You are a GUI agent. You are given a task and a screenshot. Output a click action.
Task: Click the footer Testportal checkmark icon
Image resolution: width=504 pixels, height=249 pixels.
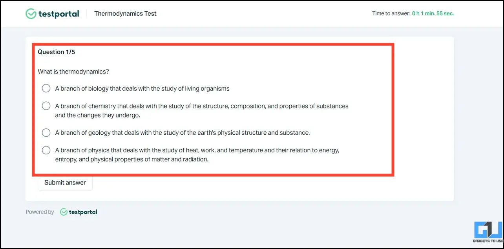point(64,212)
